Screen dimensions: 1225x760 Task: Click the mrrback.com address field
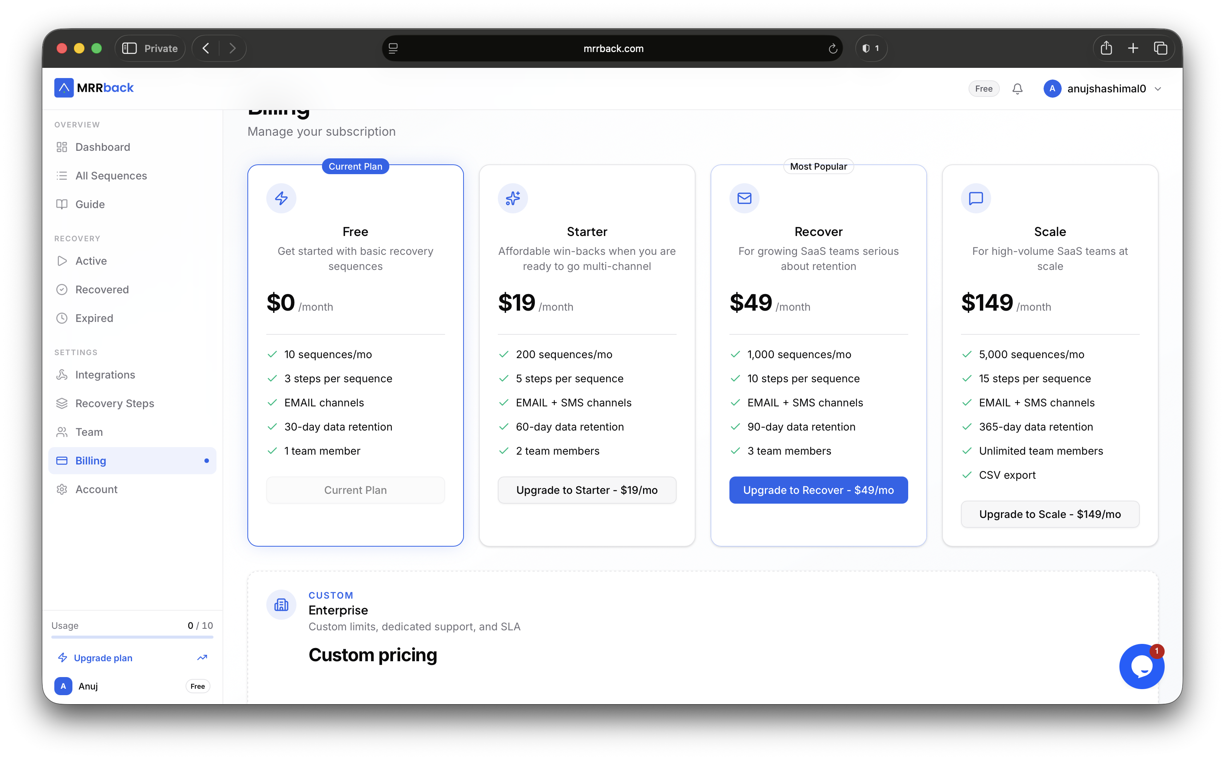click(612, 48)
